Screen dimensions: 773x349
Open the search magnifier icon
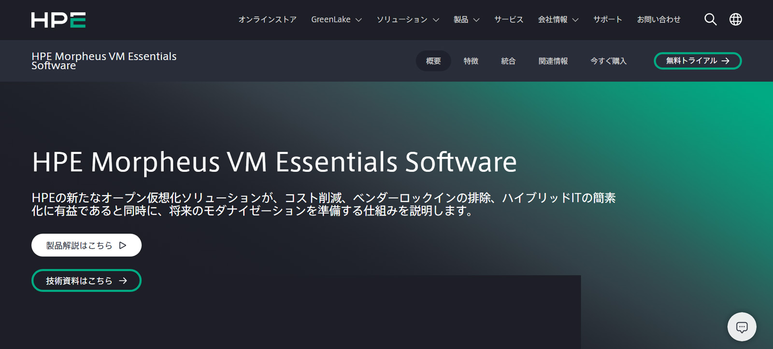tap(710, 19)
